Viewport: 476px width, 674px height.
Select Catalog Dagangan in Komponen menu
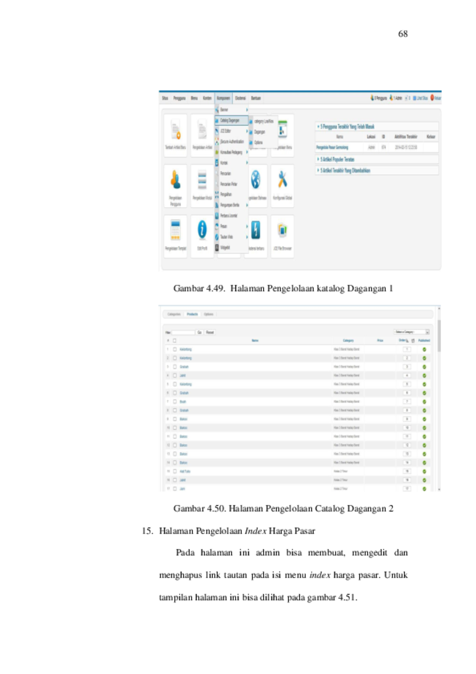[231, 120]
